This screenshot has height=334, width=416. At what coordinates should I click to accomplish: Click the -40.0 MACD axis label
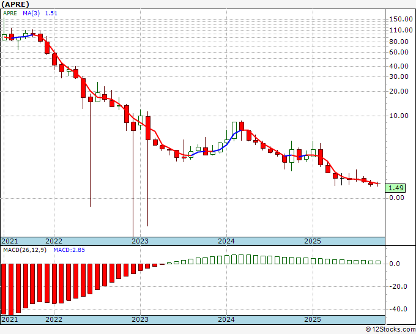(x=397, y=309)
